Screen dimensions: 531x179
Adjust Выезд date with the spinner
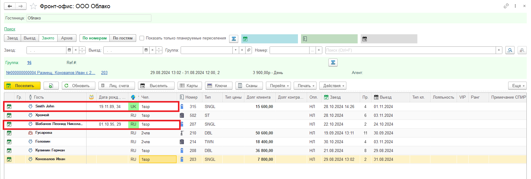tap(159, 50)
